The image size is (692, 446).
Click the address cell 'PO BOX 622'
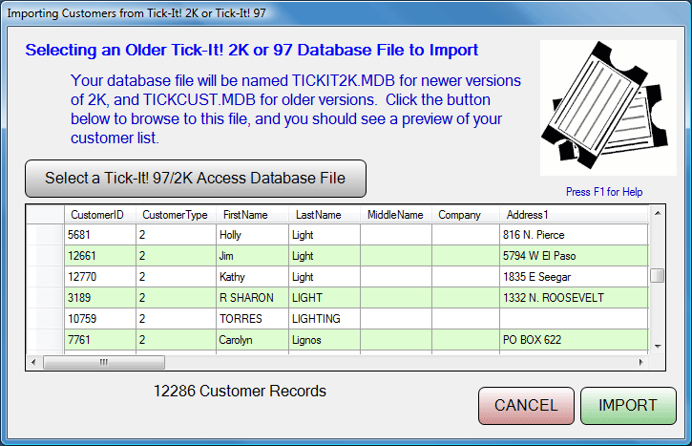click(x=574, y=340)
